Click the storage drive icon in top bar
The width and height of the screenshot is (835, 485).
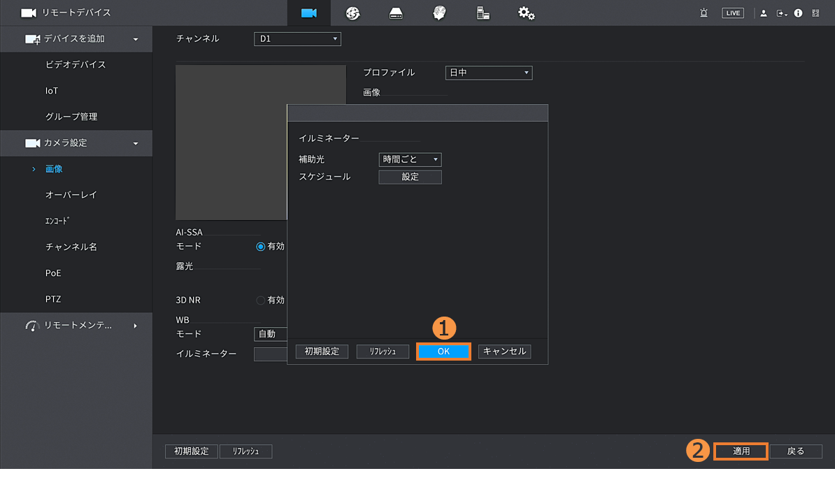[396, 13]
